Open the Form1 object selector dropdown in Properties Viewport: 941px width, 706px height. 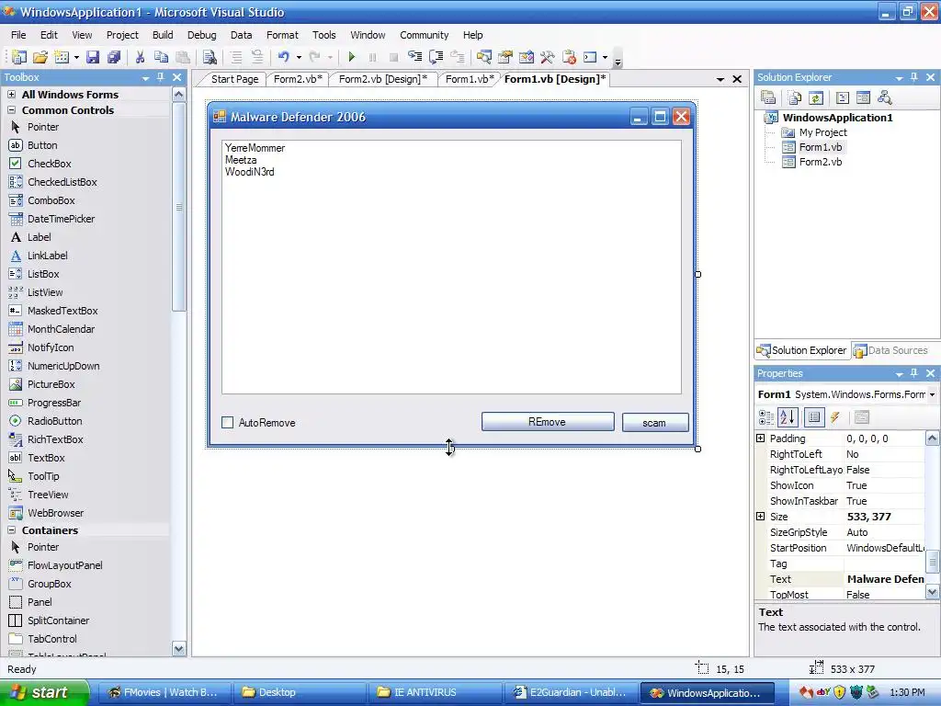click(932, 394)
